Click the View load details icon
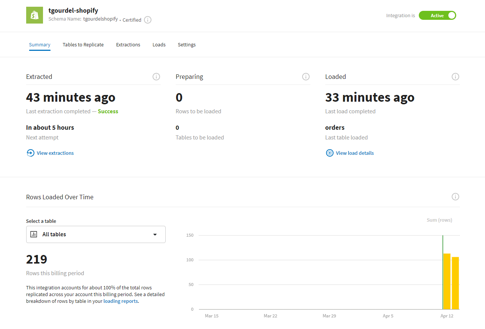Screen dimensions: 485x329 click(329, 153)
